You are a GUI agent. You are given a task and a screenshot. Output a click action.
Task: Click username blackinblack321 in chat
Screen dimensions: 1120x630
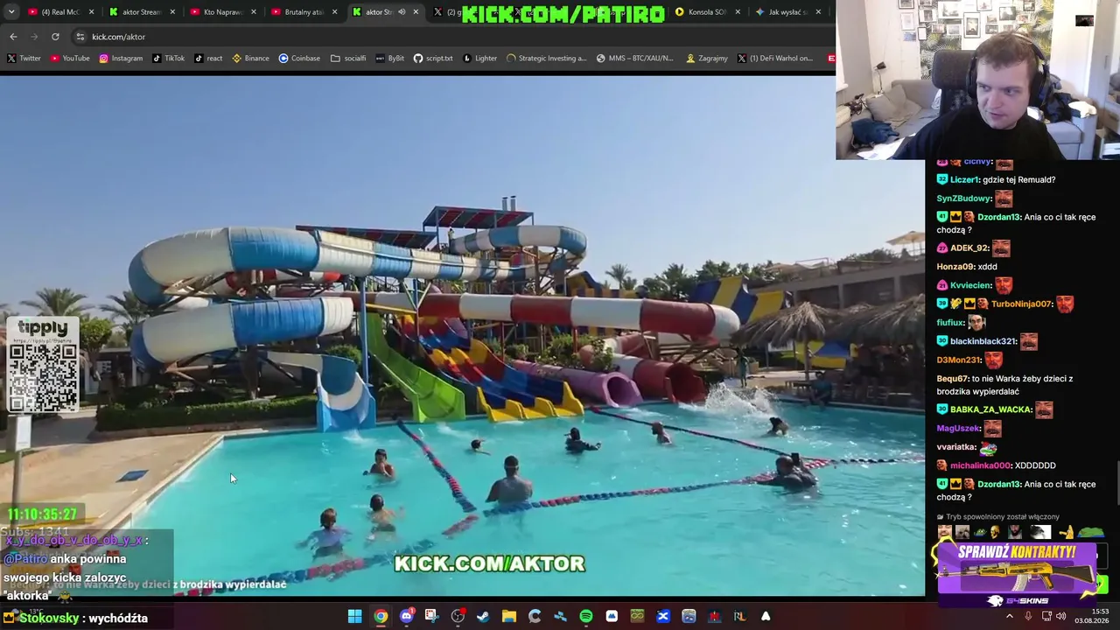[x=983, y=341]
